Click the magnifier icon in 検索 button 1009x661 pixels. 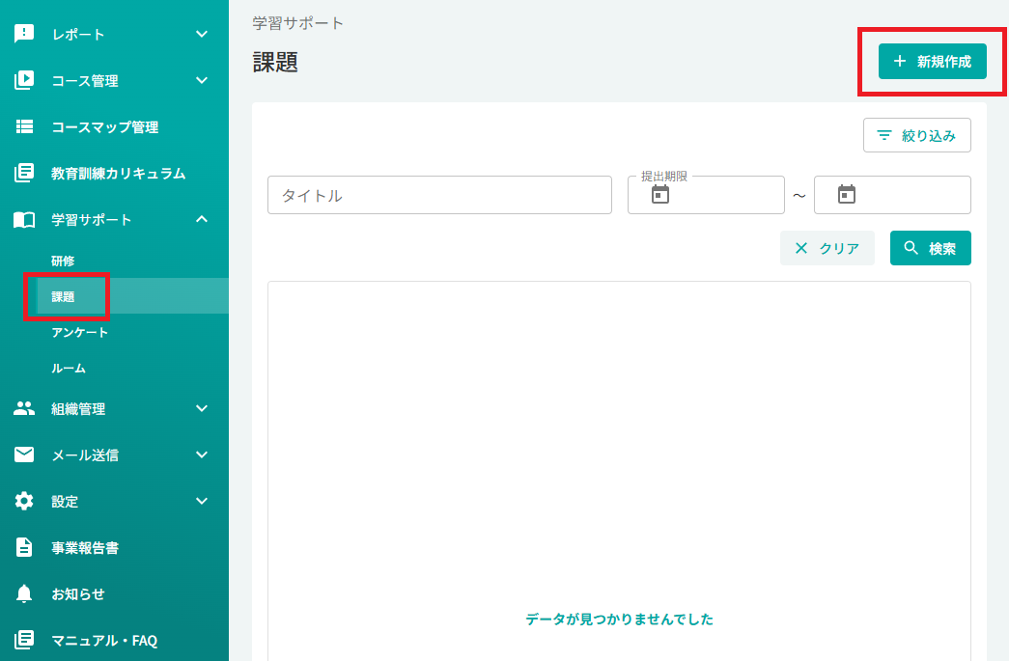point(911,248)
